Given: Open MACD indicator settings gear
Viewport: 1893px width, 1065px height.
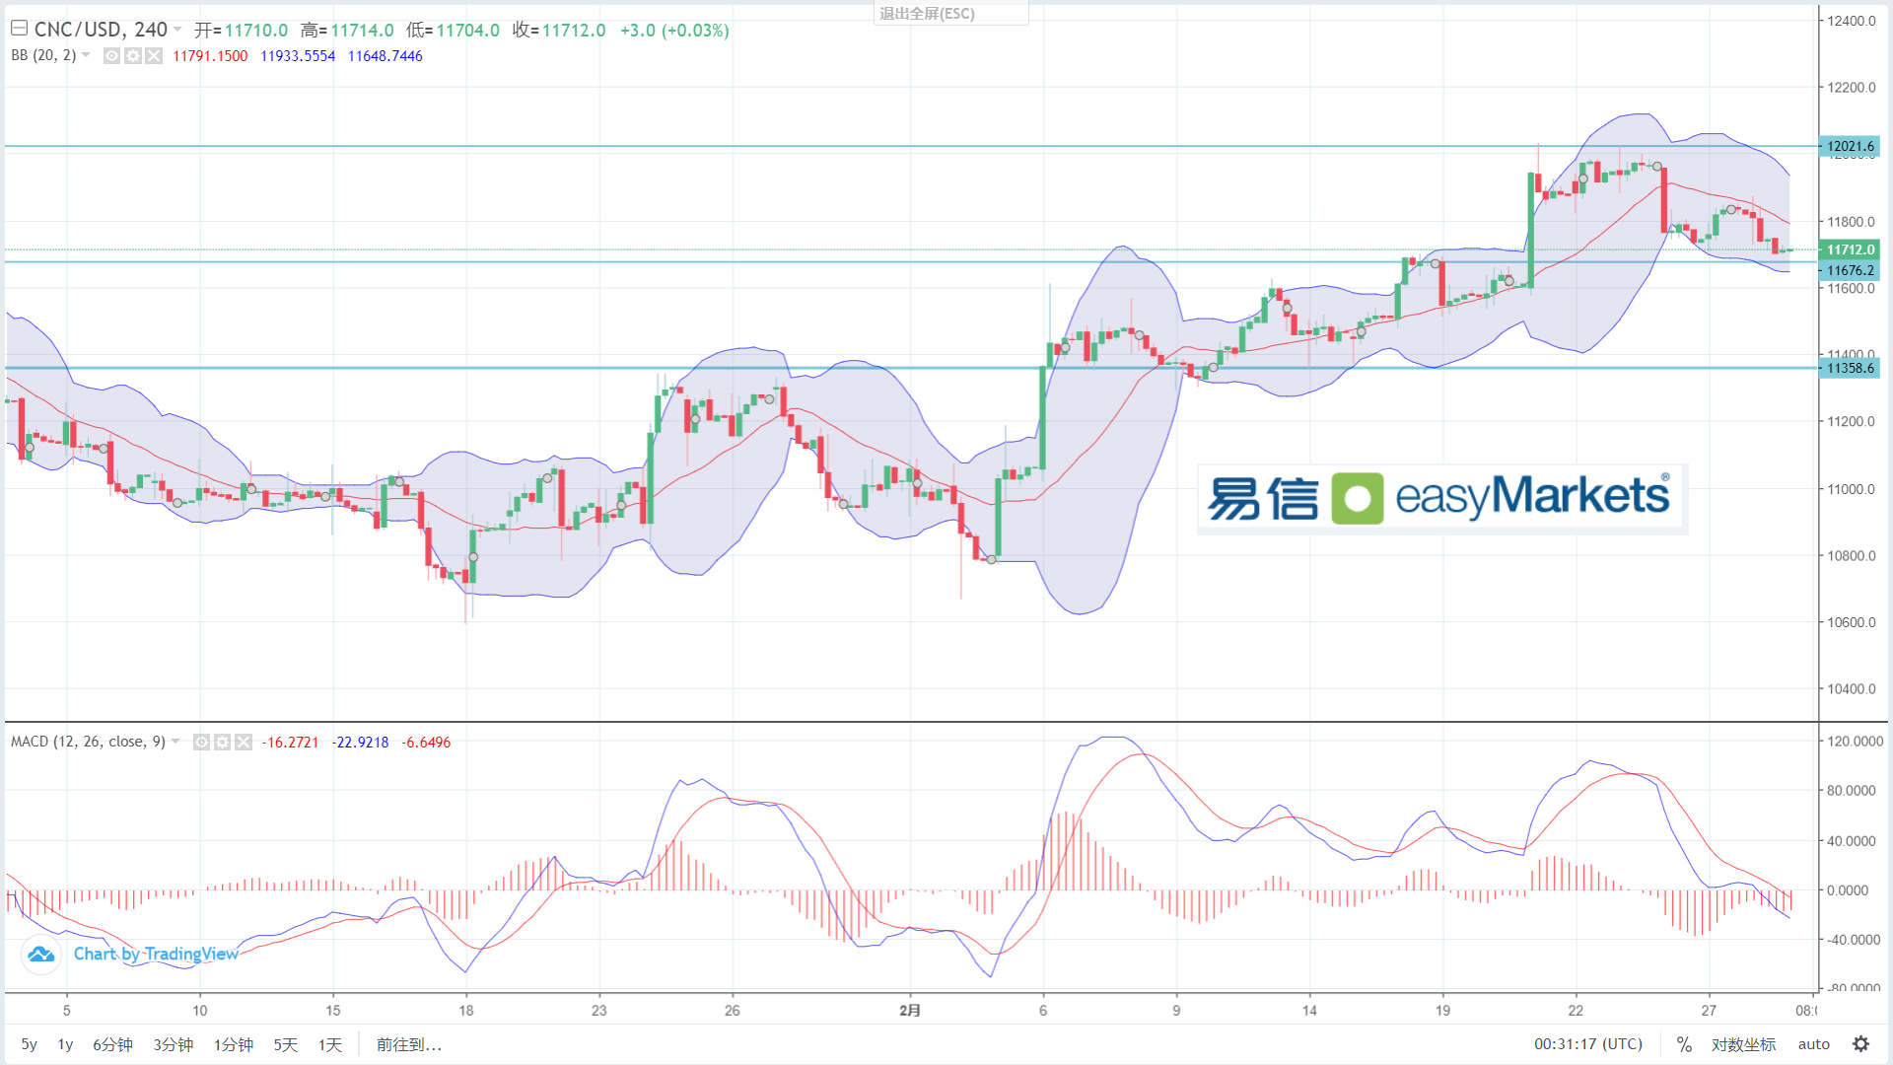Looking at the screenshot, I should click(x=223, y=742).
